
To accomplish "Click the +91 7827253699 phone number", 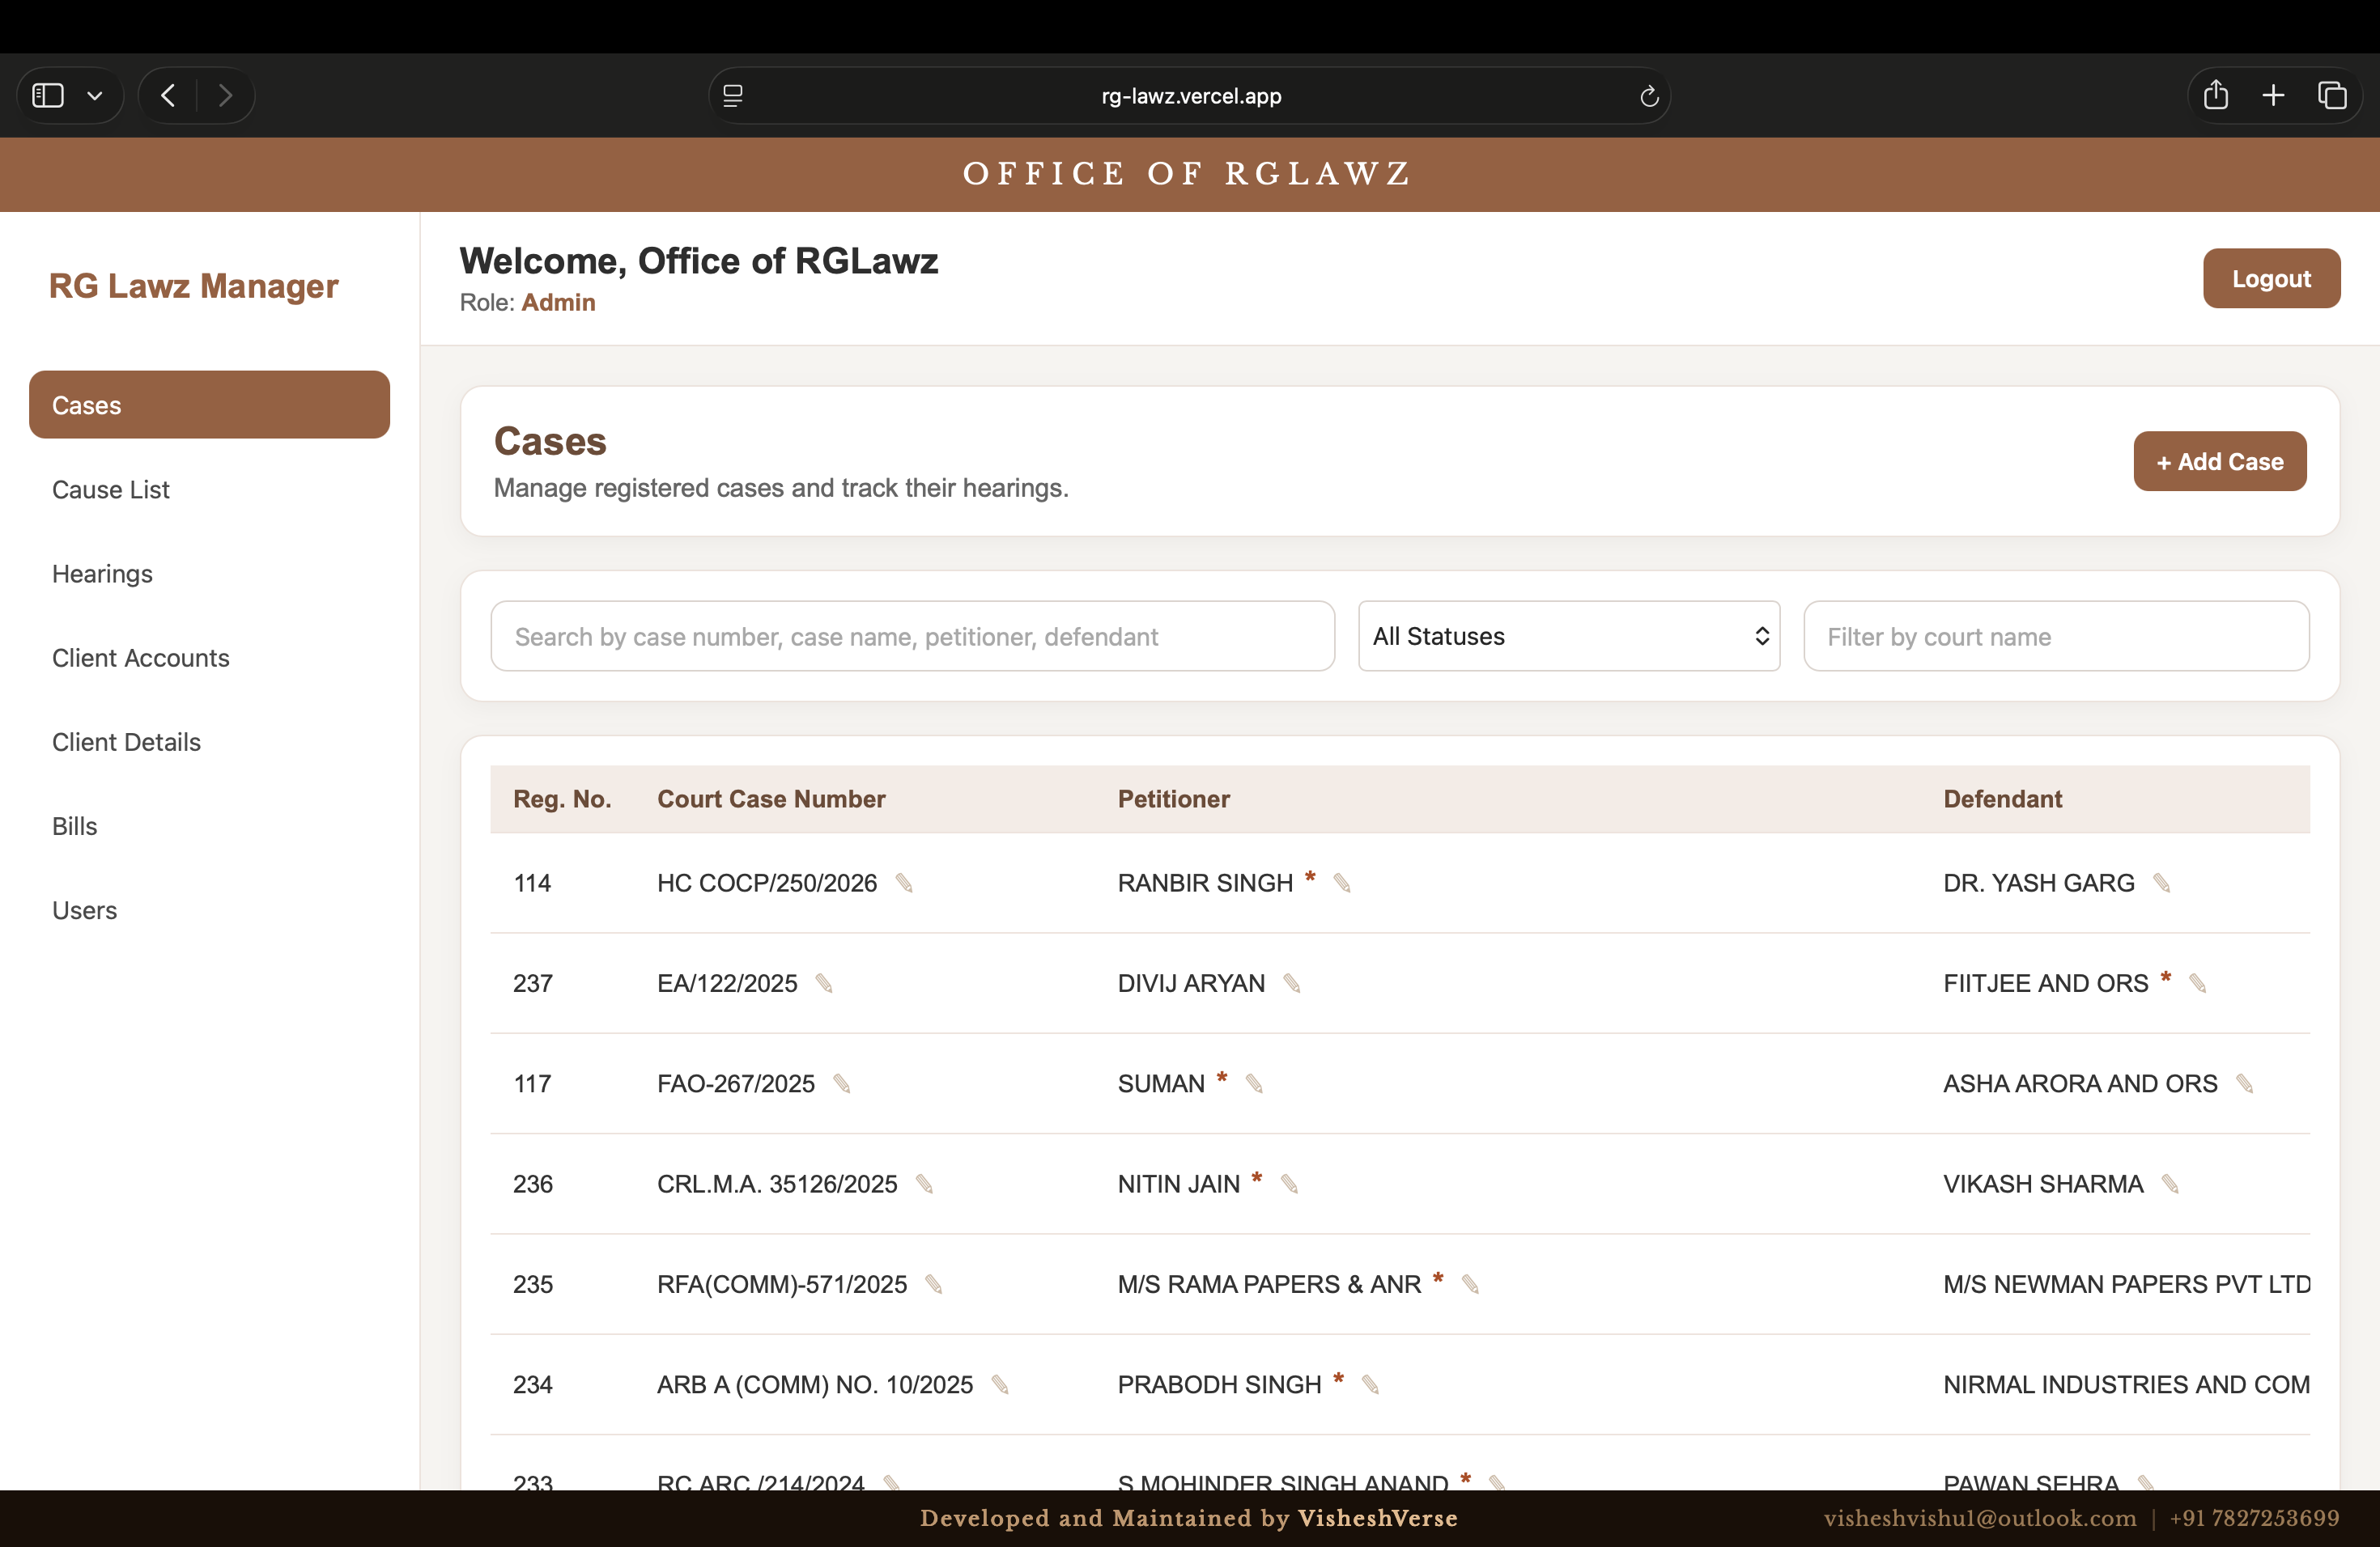I will tap(2254, 1518).
